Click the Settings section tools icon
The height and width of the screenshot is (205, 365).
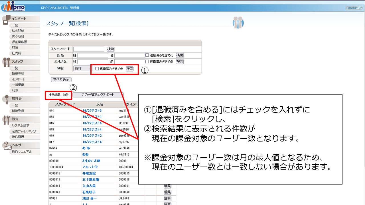(x=7, y=120)
